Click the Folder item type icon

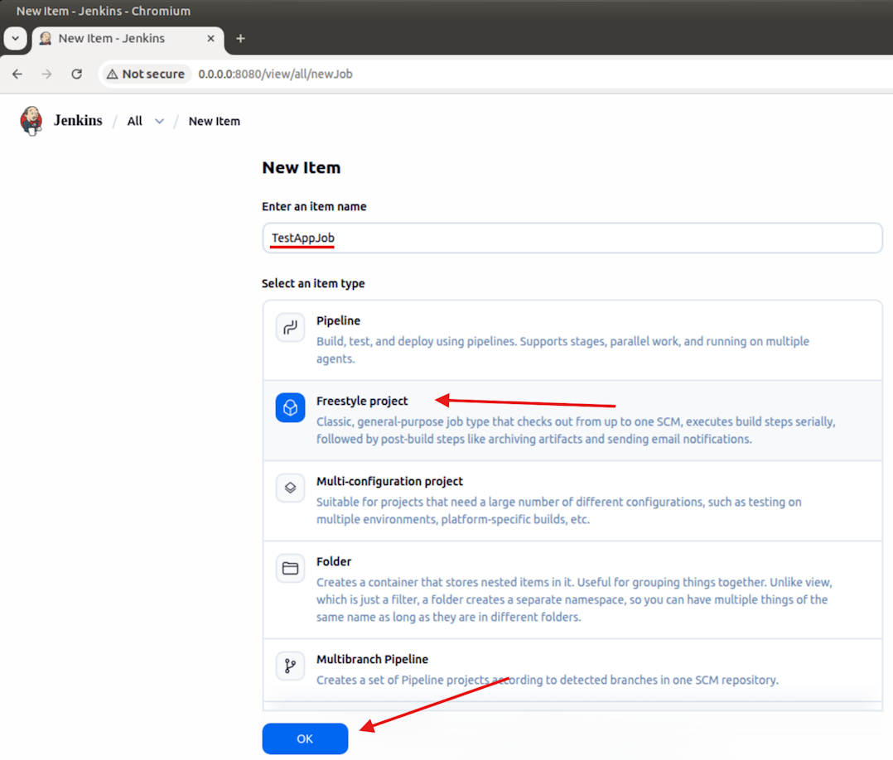click(x=290, y=569)
